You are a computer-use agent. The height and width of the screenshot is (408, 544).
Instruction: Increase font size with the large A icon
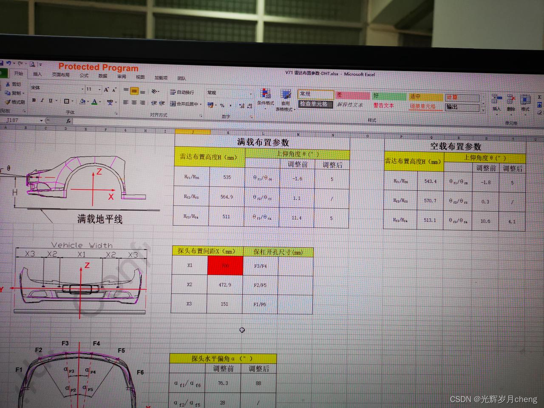pyautogui.click(x=106, y=90)
